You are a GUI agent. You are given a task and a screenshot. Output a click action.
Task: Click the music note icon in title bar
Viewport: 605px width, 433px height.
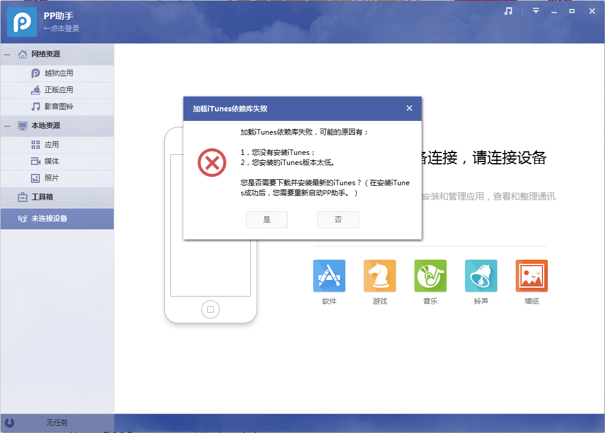click(508, 11)
